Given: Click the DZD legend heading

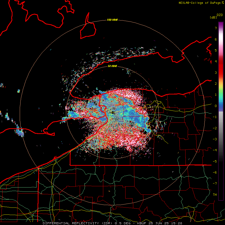Looking at the screenshot, I should coord(220,15).
